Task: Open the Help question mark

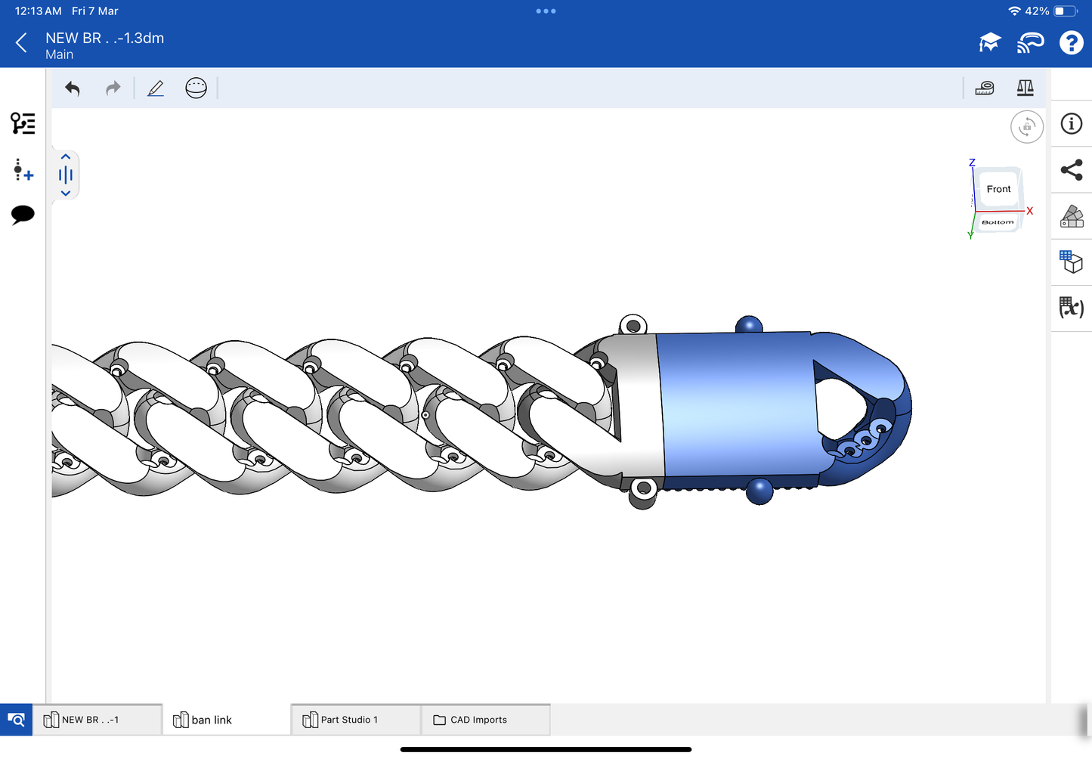Action: pyautogui.click(x=1071, y=43)
